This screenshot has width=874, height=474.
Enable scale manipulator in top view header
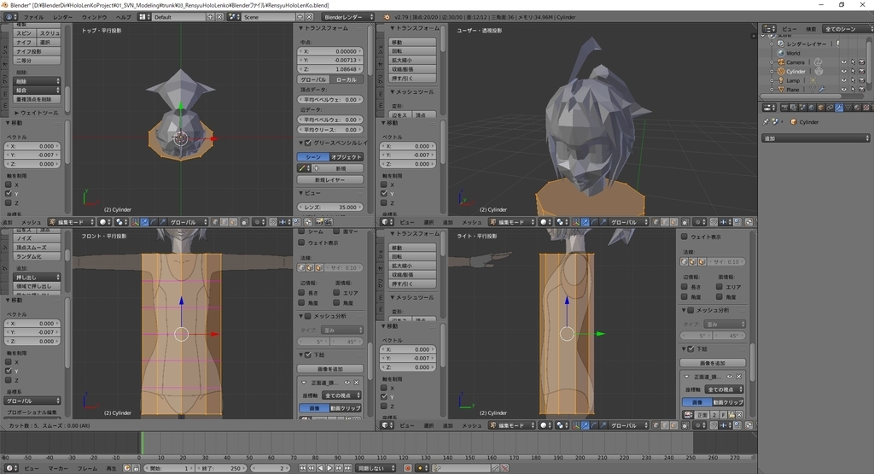162,222
